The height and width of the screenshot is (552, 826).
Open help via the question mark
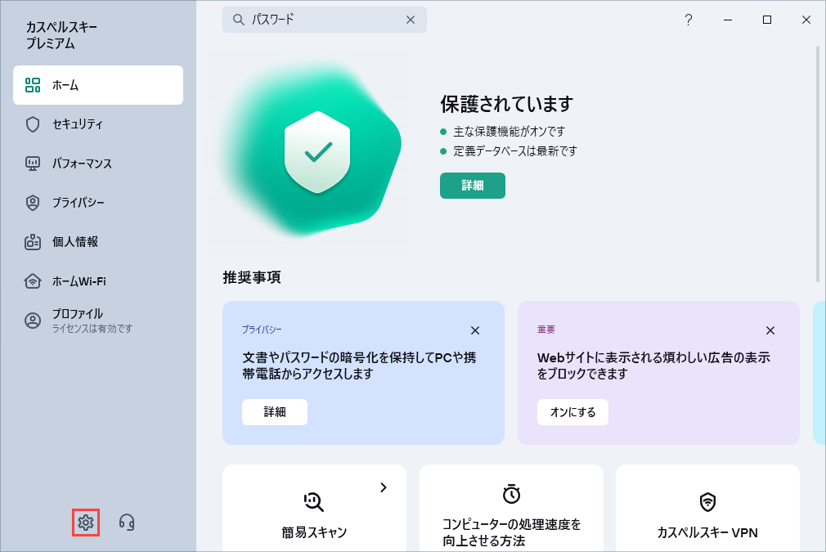(x=688, y=20)
